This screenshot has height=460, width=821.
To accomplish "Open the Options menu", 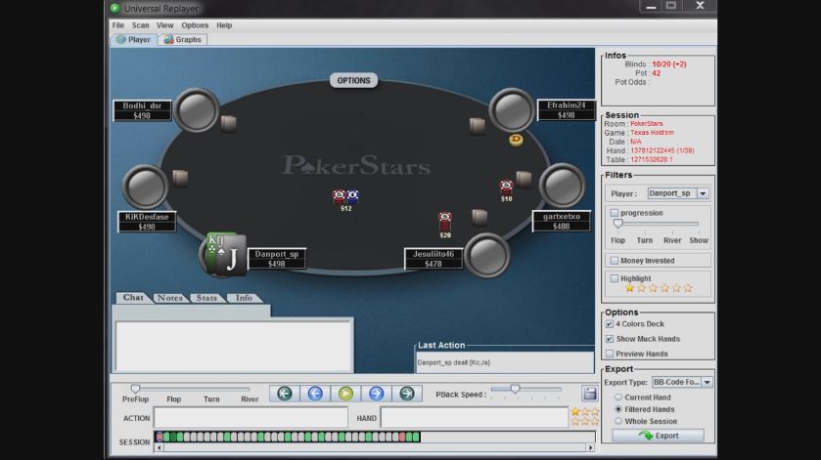I will click(195, 25).
